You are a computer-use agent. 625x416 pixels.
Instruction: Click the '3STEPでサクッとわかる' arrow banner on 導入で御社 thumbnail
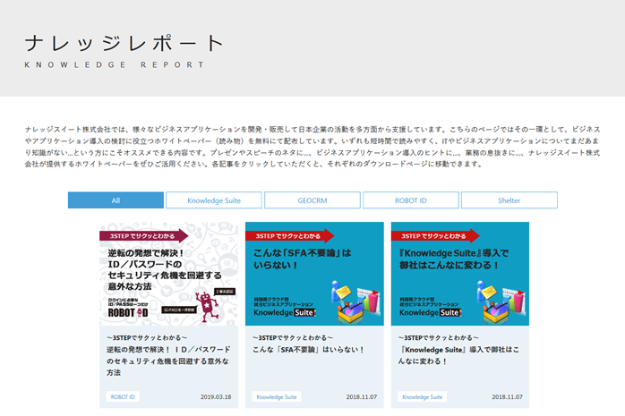[x=435, y=236]
